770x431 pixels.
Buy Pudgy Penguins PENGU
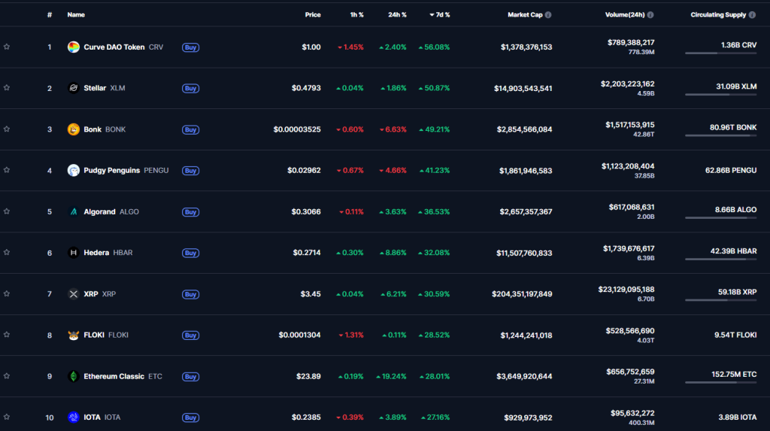click(x=190, y=171)
